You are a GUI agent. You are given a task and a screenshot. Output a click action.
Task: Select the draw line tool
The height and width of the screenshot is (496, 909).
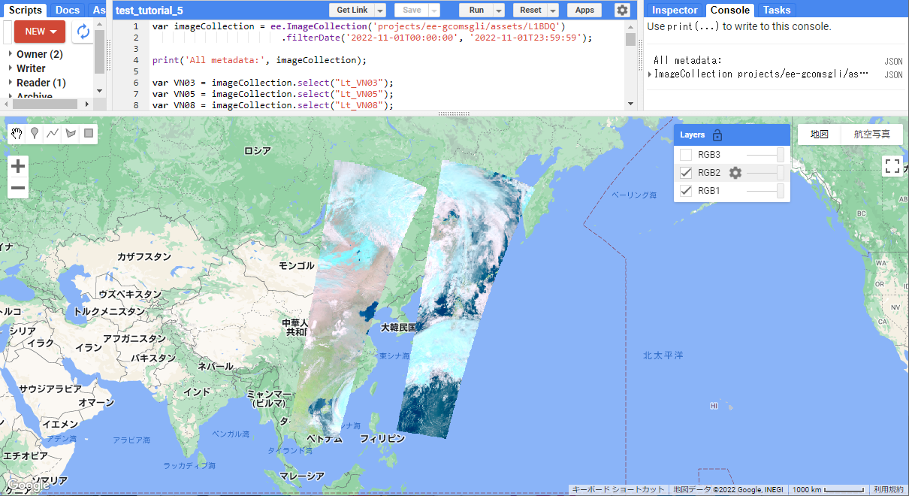(x=53, y=134)
